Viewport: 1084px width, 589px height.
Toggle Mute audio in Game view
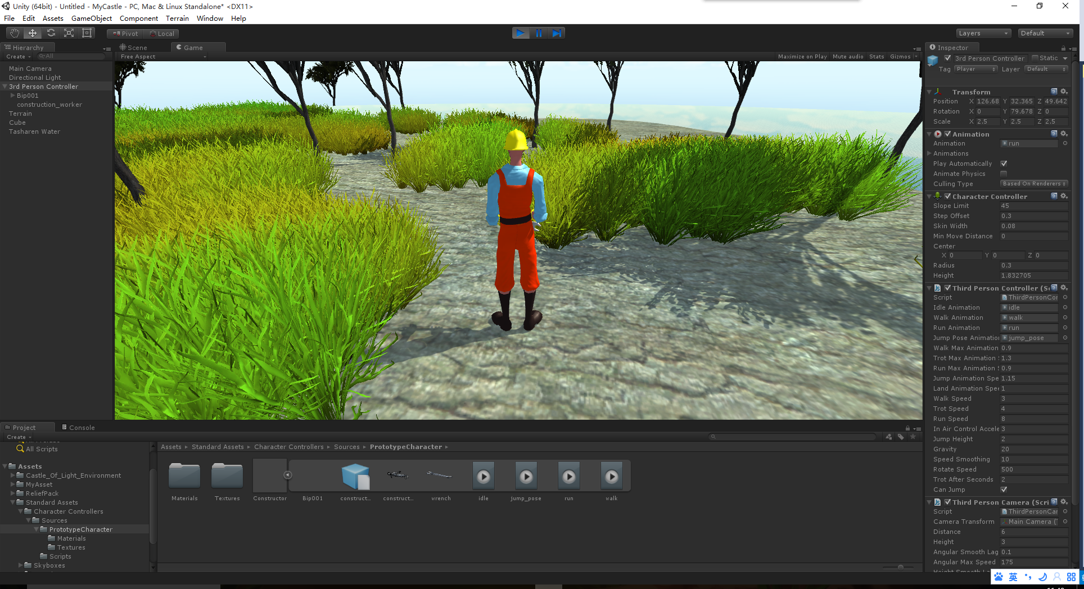(848, 57)
